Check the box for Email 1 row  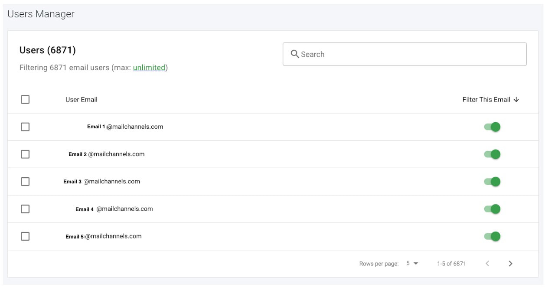25,127
